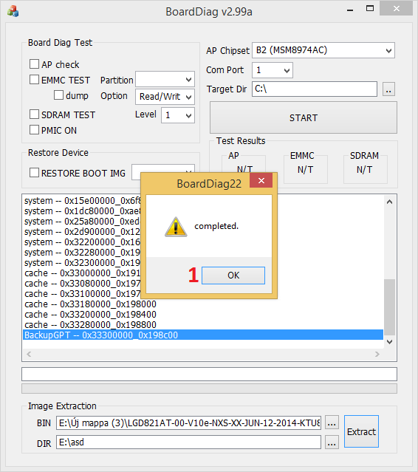Click the yellow warning icon in dialog
Image resolution: width=418 pixels, height=472 pixels.
tap(176, 226)
